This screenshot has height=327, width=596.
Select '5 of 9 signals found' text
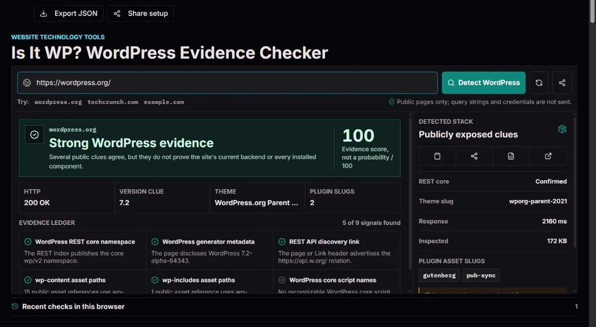tap(371, 223)
